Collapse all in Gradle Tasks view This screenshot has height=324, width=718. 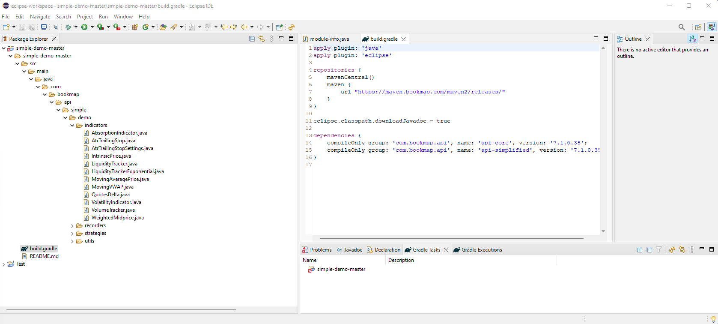pos(649,250)
